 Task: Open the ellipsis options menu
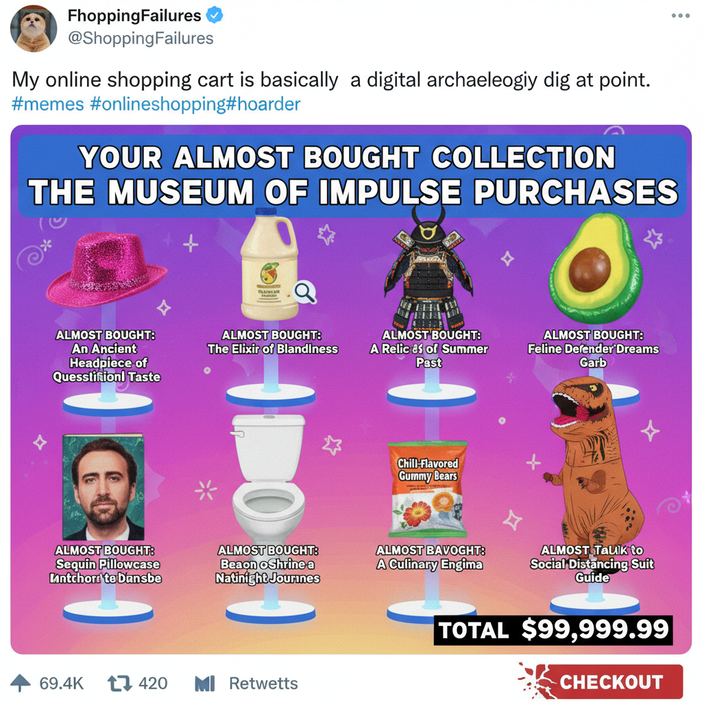click(679, 15)
